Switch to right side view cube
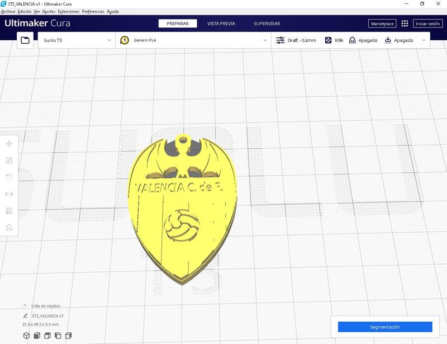 coord(68,336)
